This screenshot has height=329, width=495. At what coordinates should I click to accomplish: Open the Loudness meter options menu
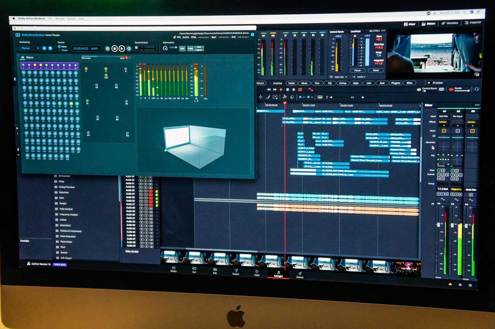383,31
